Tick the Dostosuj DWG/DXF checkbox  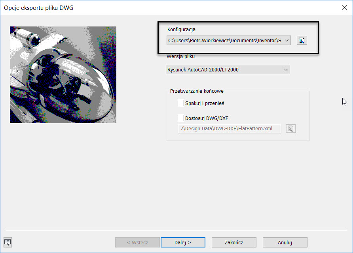click(x=181, y=118)
